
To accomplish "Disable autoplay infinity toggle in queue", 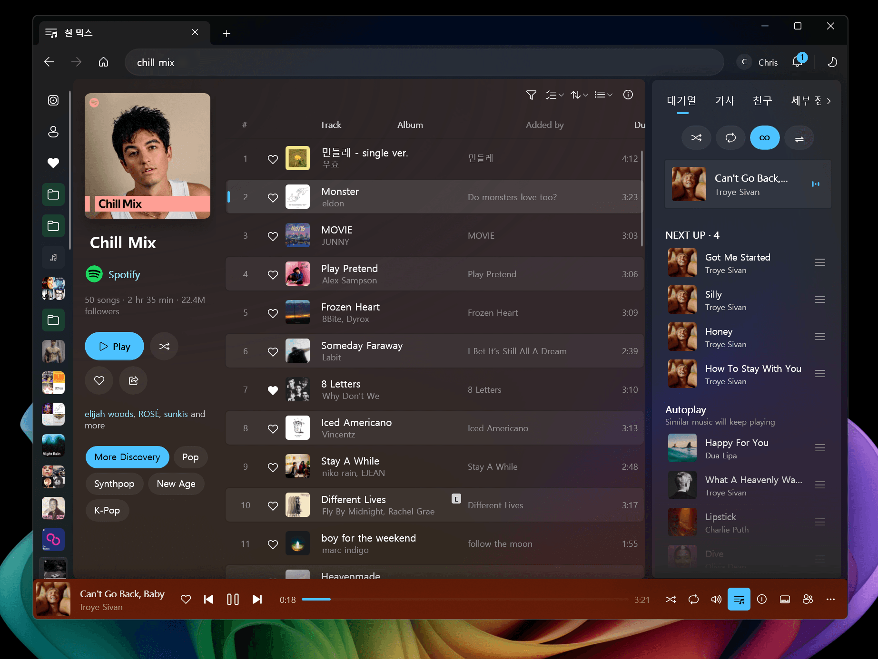I will pyautogui.click(x=765, y=138).
